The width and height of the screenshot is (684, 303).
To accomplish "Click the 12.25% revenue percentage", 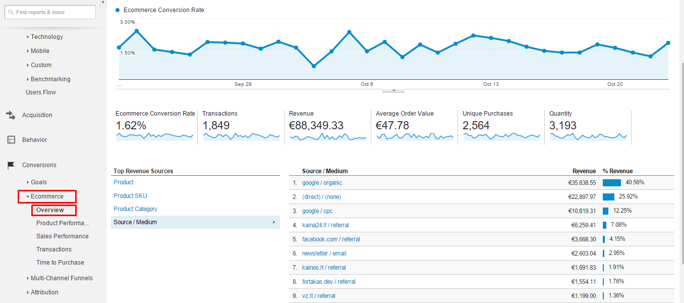I will point(622,211).
